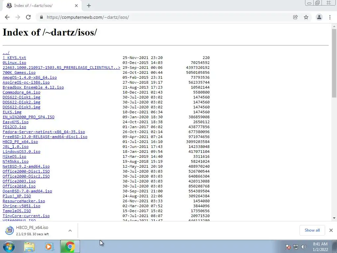Open a new tab
337x253 pixels.
[x=89, y=6]
